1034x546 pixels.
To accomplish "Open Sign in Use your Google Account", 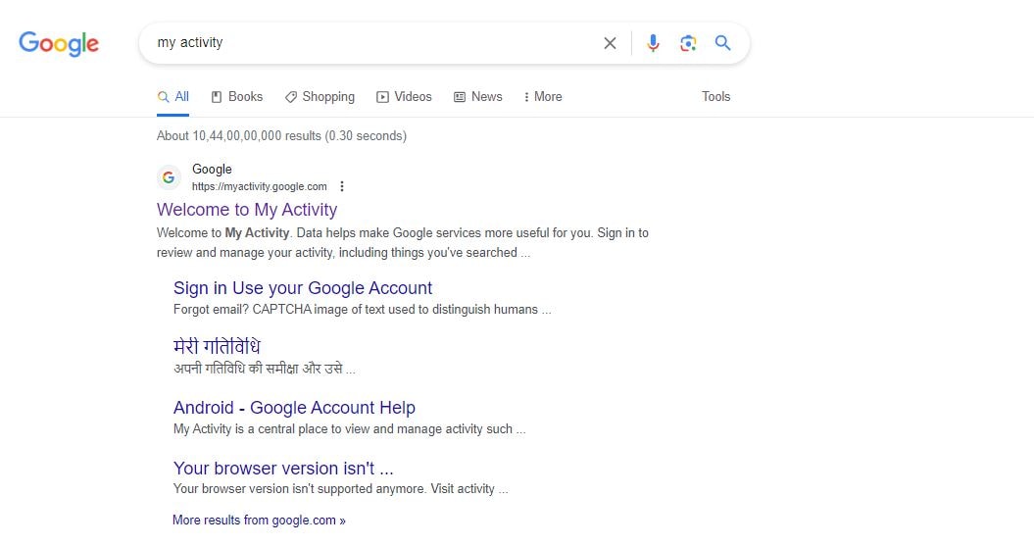I will (303, 288).
